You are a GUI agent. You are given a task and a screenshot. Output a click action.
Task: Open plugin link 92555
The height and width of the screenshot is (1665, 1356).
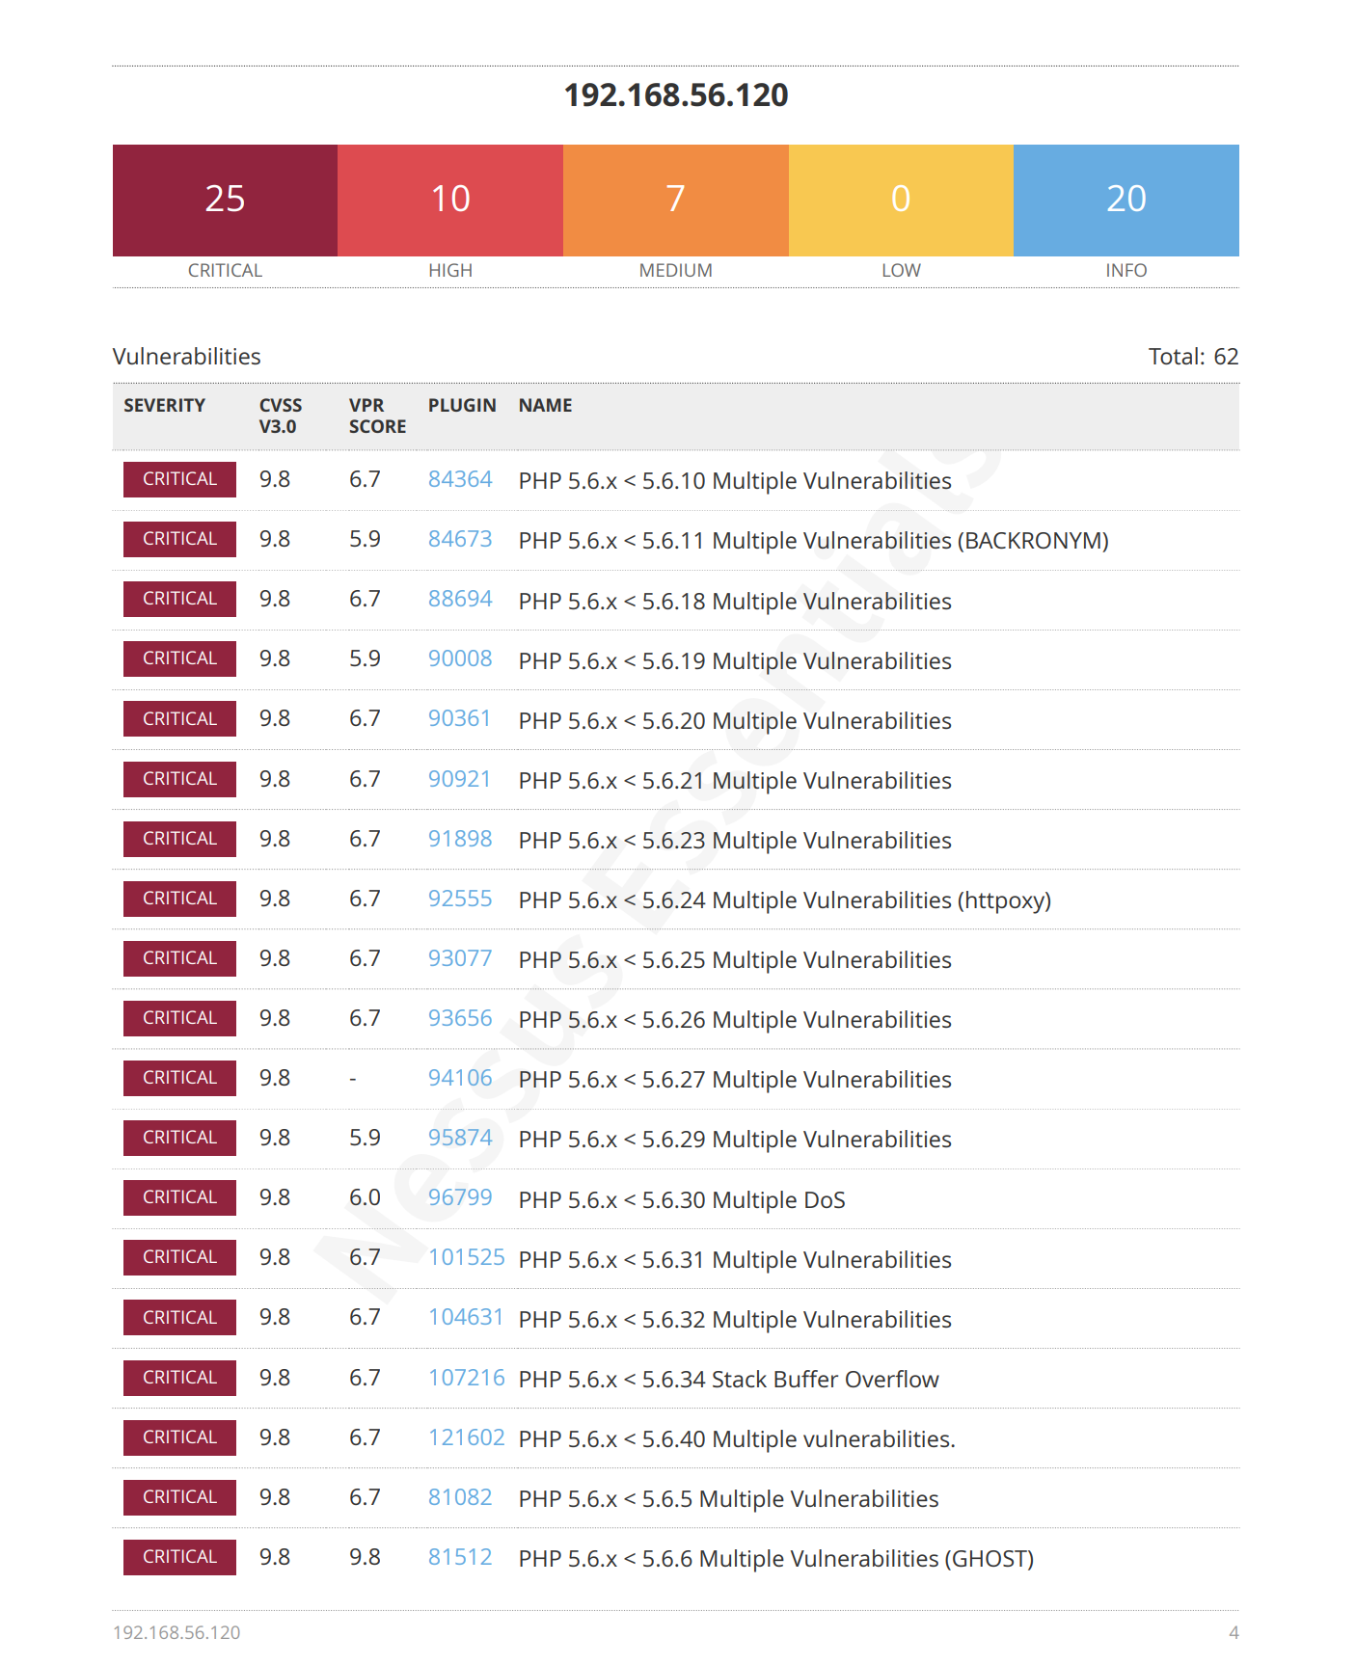click(x=460, y=899)
